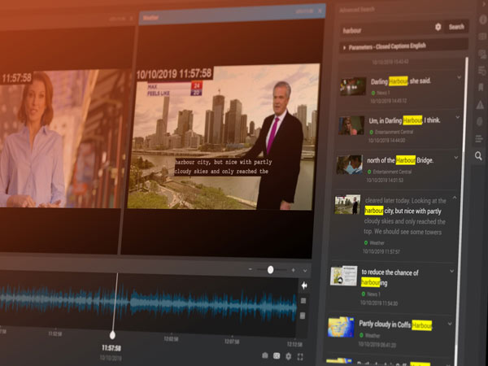Select result text "Darling Harbour, she said."
The width and height of the screenshot is (488, 366).
(401, 81)
